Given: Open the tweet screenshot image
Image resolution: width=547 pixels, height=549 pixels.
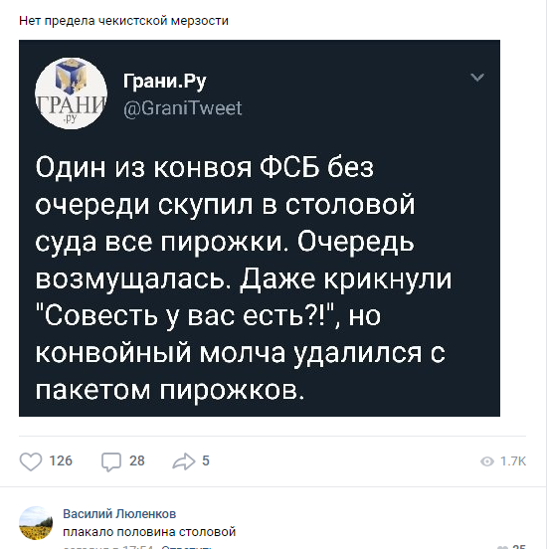Looking at the screenshot, I should point(260,228).
